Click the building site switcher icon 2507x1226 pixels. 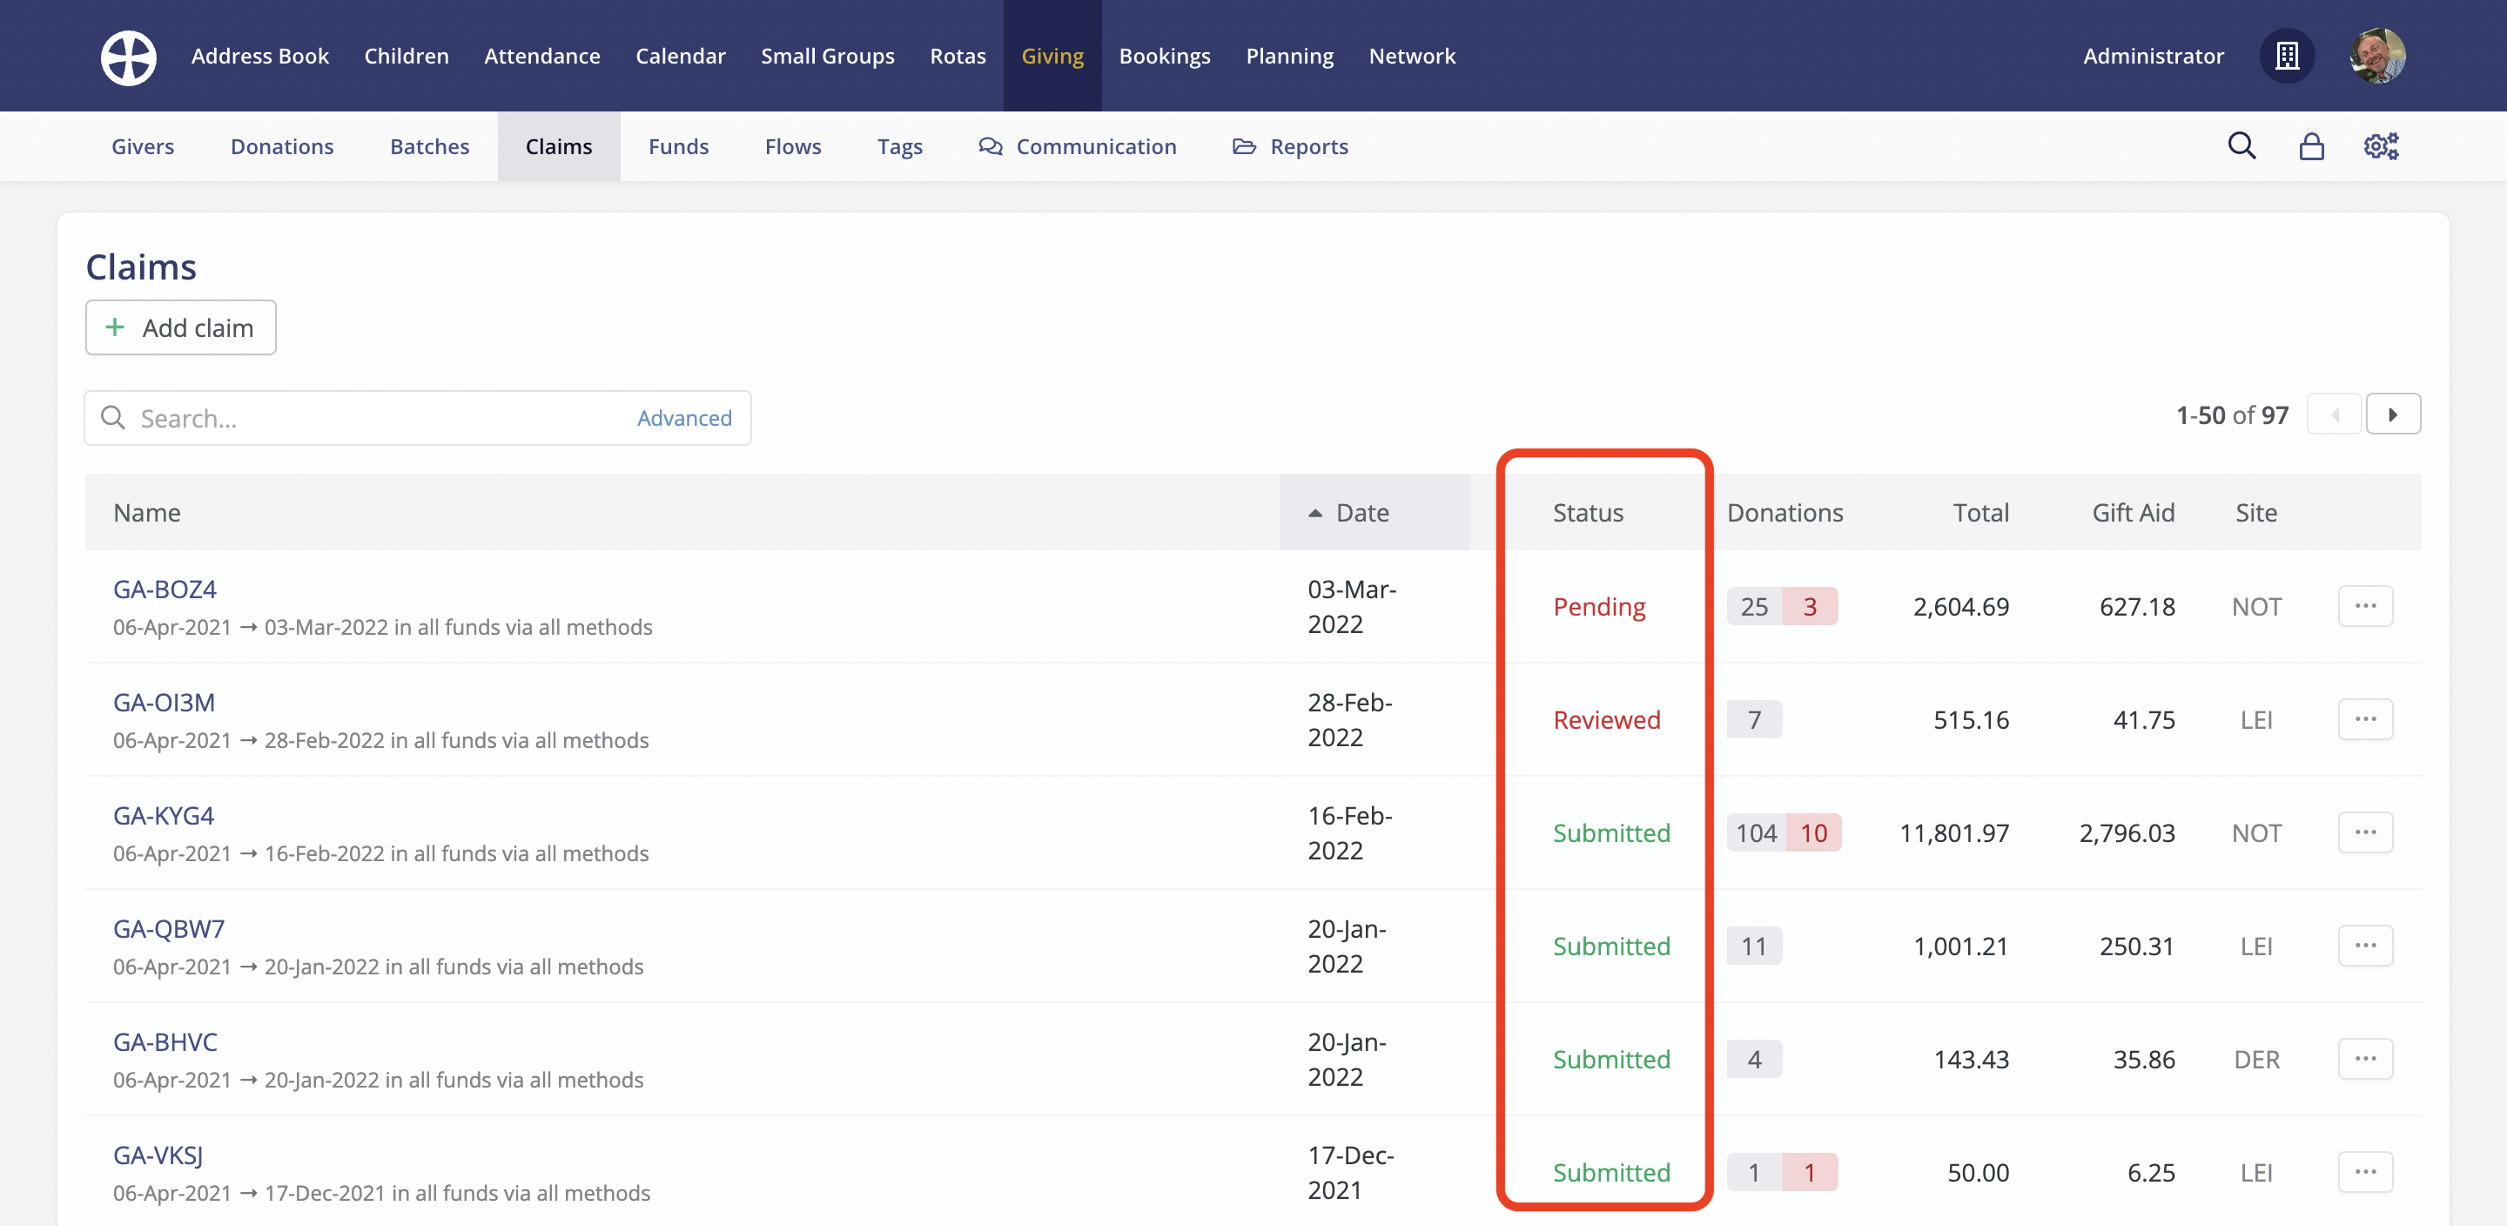(2287, 57)
